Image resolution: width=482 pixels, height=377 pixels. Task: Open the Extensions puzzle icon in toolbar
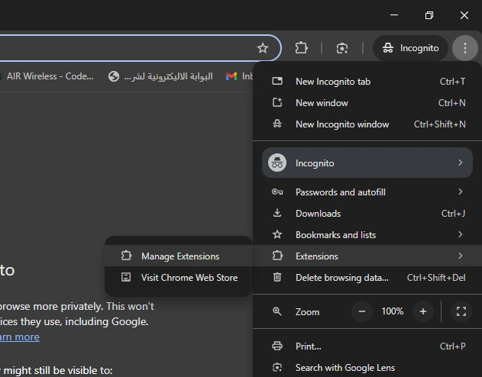pyautogui.click(x=302, y=48)
